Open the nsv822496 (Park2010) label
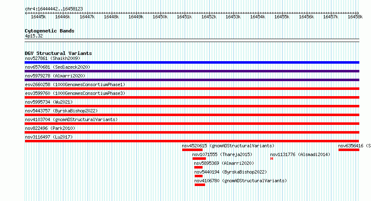371x201 pixels. click(50, 128)
